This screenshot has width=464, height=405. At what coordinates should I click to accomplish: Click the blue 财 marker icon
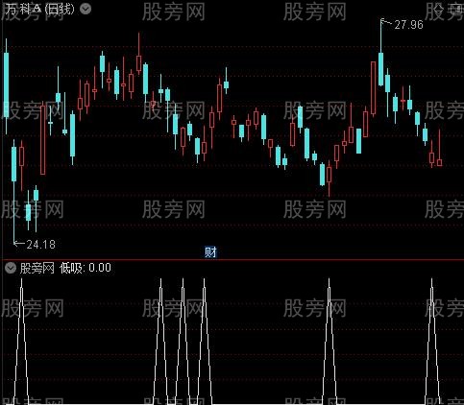point(210,252)
